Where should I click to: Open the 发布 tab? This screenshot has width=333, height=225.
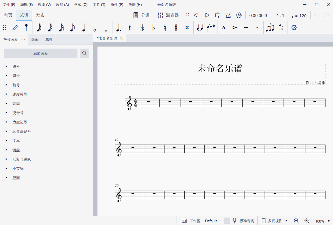pyautogui.click(x=40, y=15)
